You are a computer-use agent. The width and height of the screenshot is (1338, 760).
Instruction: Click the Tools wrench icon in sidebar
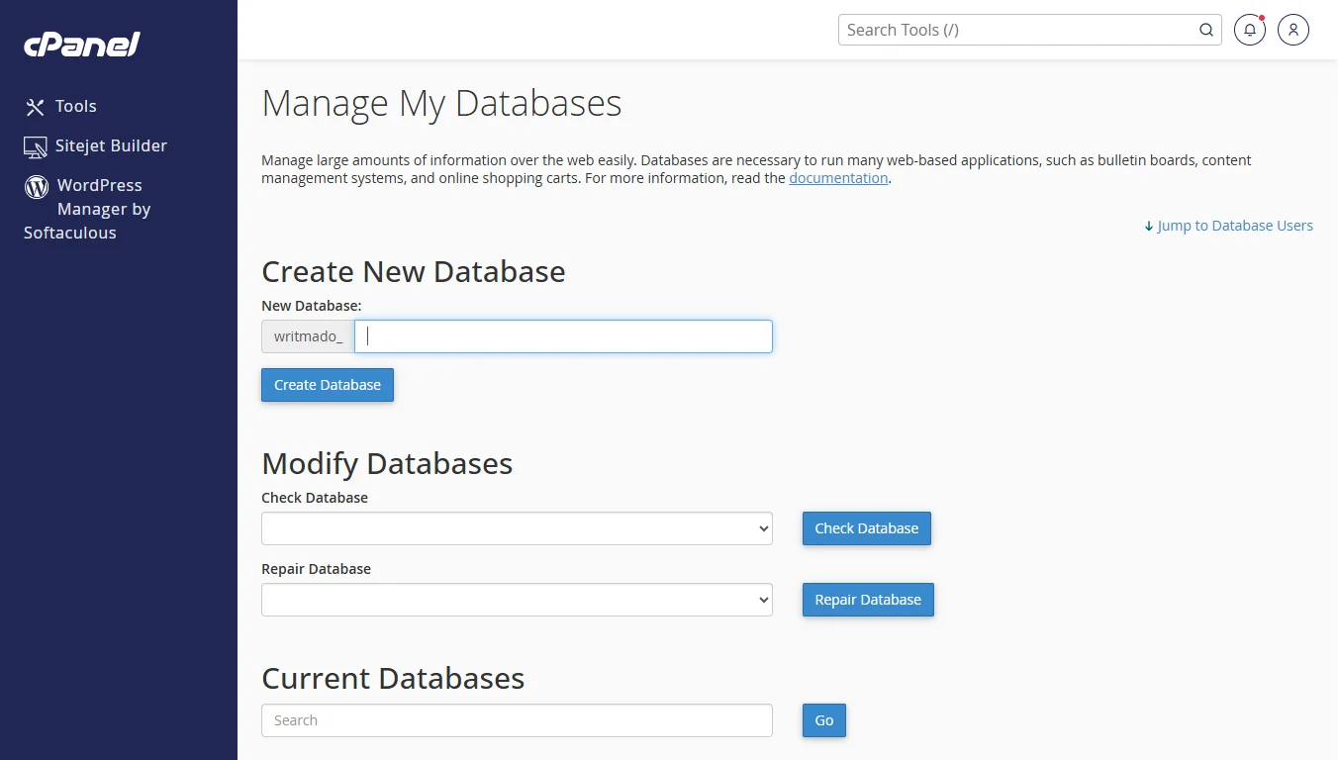tap(35, 107)
